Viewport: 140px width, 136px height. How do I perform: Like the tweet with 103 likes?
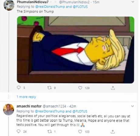[80, 132]
